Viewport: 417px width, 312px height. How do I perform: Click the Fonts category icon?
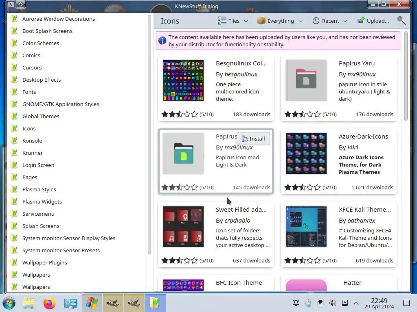[14, 92]
